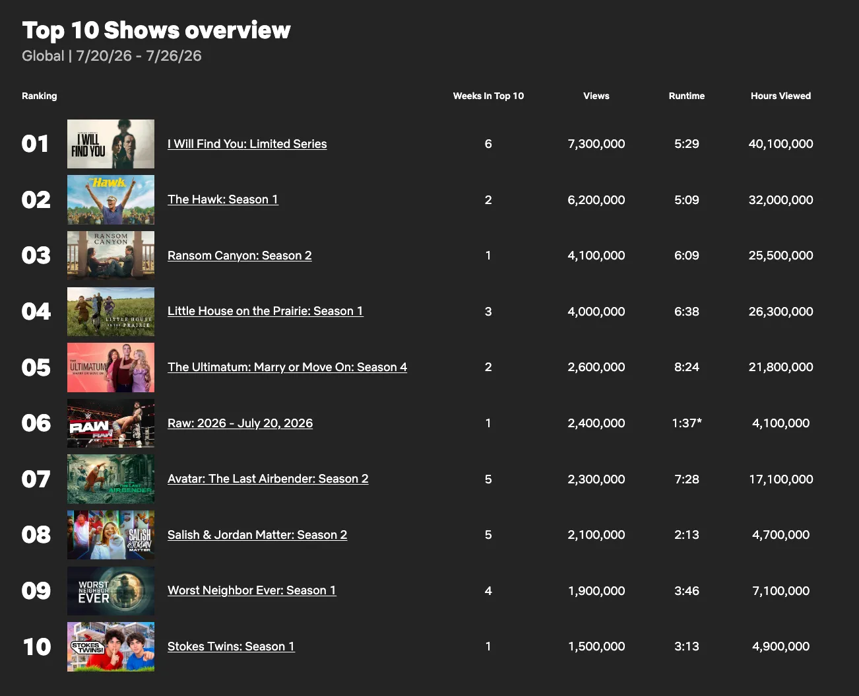This screenshot has width=859, height=696.
Task: Select the 5:29 runtime value
Action: 687,144
